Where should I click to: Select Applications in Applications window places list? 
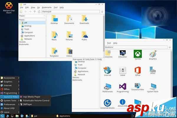81,71
